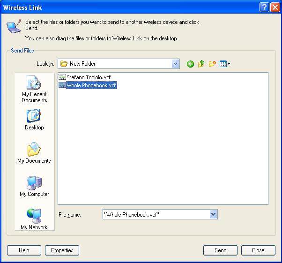Jump to Desktop in places bar
282x263 pixels.
pyautogui.click(x=34, y=120)
